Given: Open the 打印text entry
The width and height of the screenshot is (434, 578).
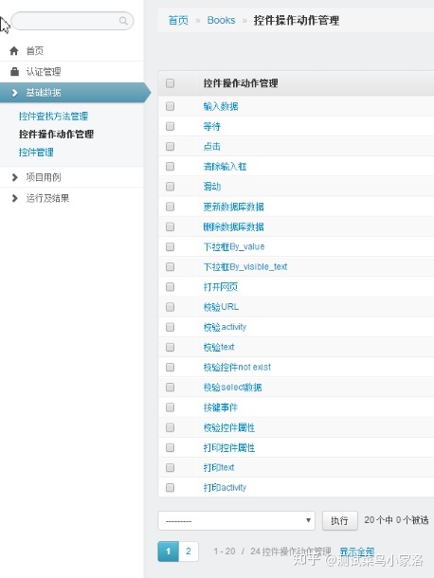Looking at the screenshot, I should pos(219,467).
